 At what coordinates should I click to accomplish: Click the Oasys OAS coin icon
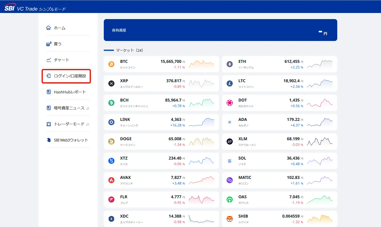click(230, 200)
